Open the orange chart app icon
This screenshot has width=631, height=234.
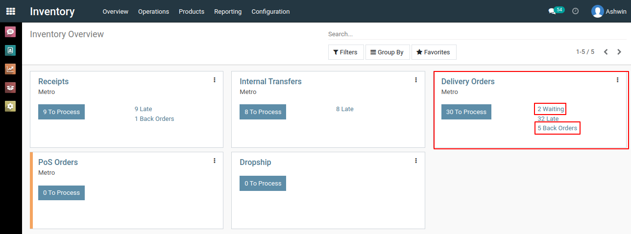coord(10,69)
